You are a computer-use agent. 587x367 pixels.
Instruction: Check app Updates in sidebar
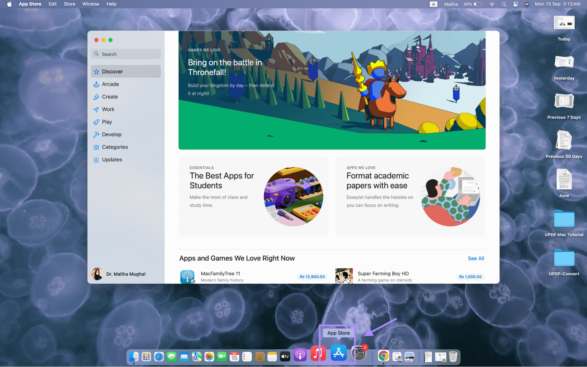tap(126, 160)
